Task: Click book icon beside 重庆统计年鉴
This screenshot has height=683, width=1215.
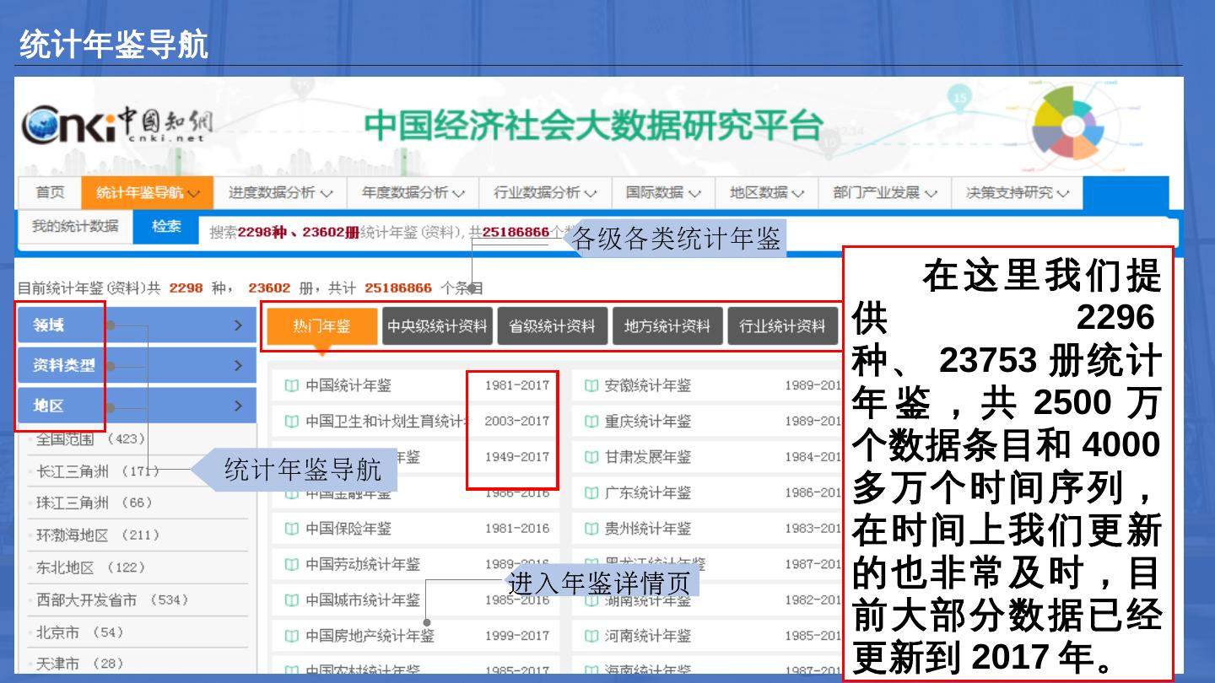Action: [591, 422]
